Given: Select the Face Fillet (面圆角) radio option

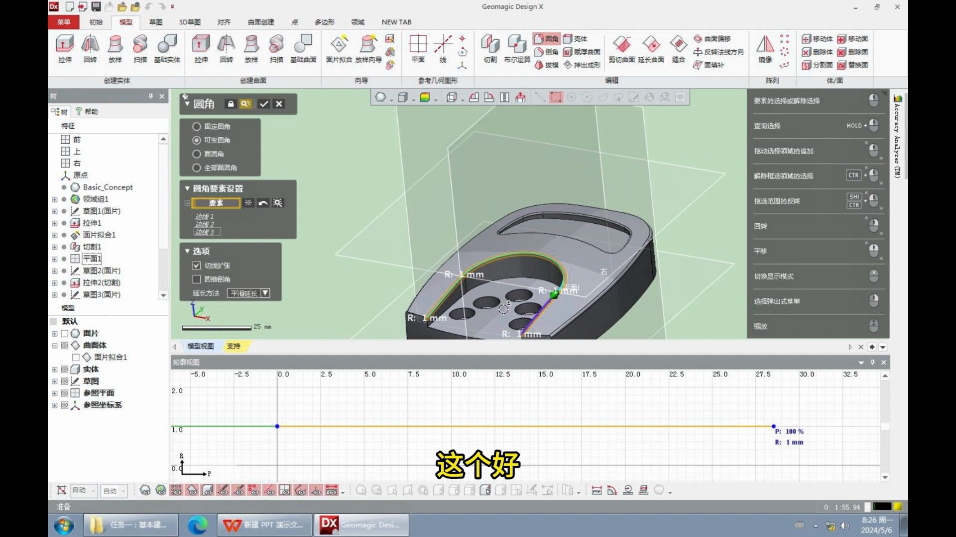Looking at the screenshot, I should (197, 154).
